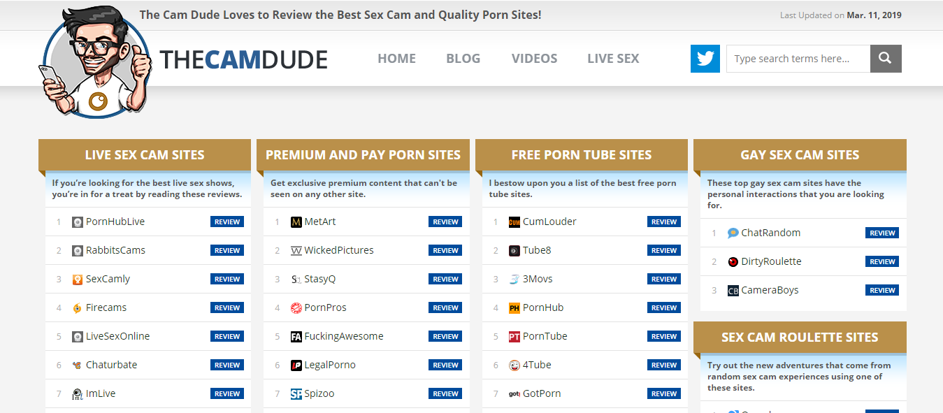The image size is (943, 413).
Task: Go to the VIDEOS menu item
Action: [x=534, y=59]
